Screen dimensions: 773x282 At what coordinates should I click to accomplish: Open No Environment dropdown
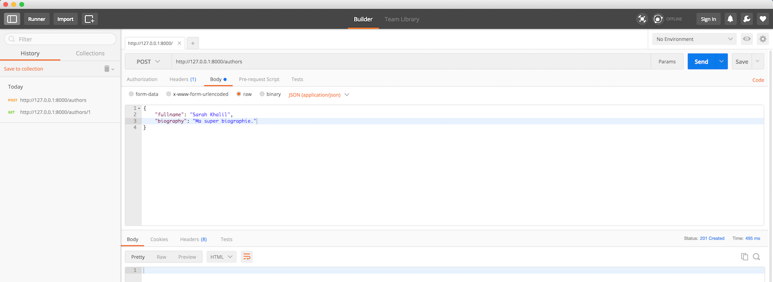click(694, 39)
